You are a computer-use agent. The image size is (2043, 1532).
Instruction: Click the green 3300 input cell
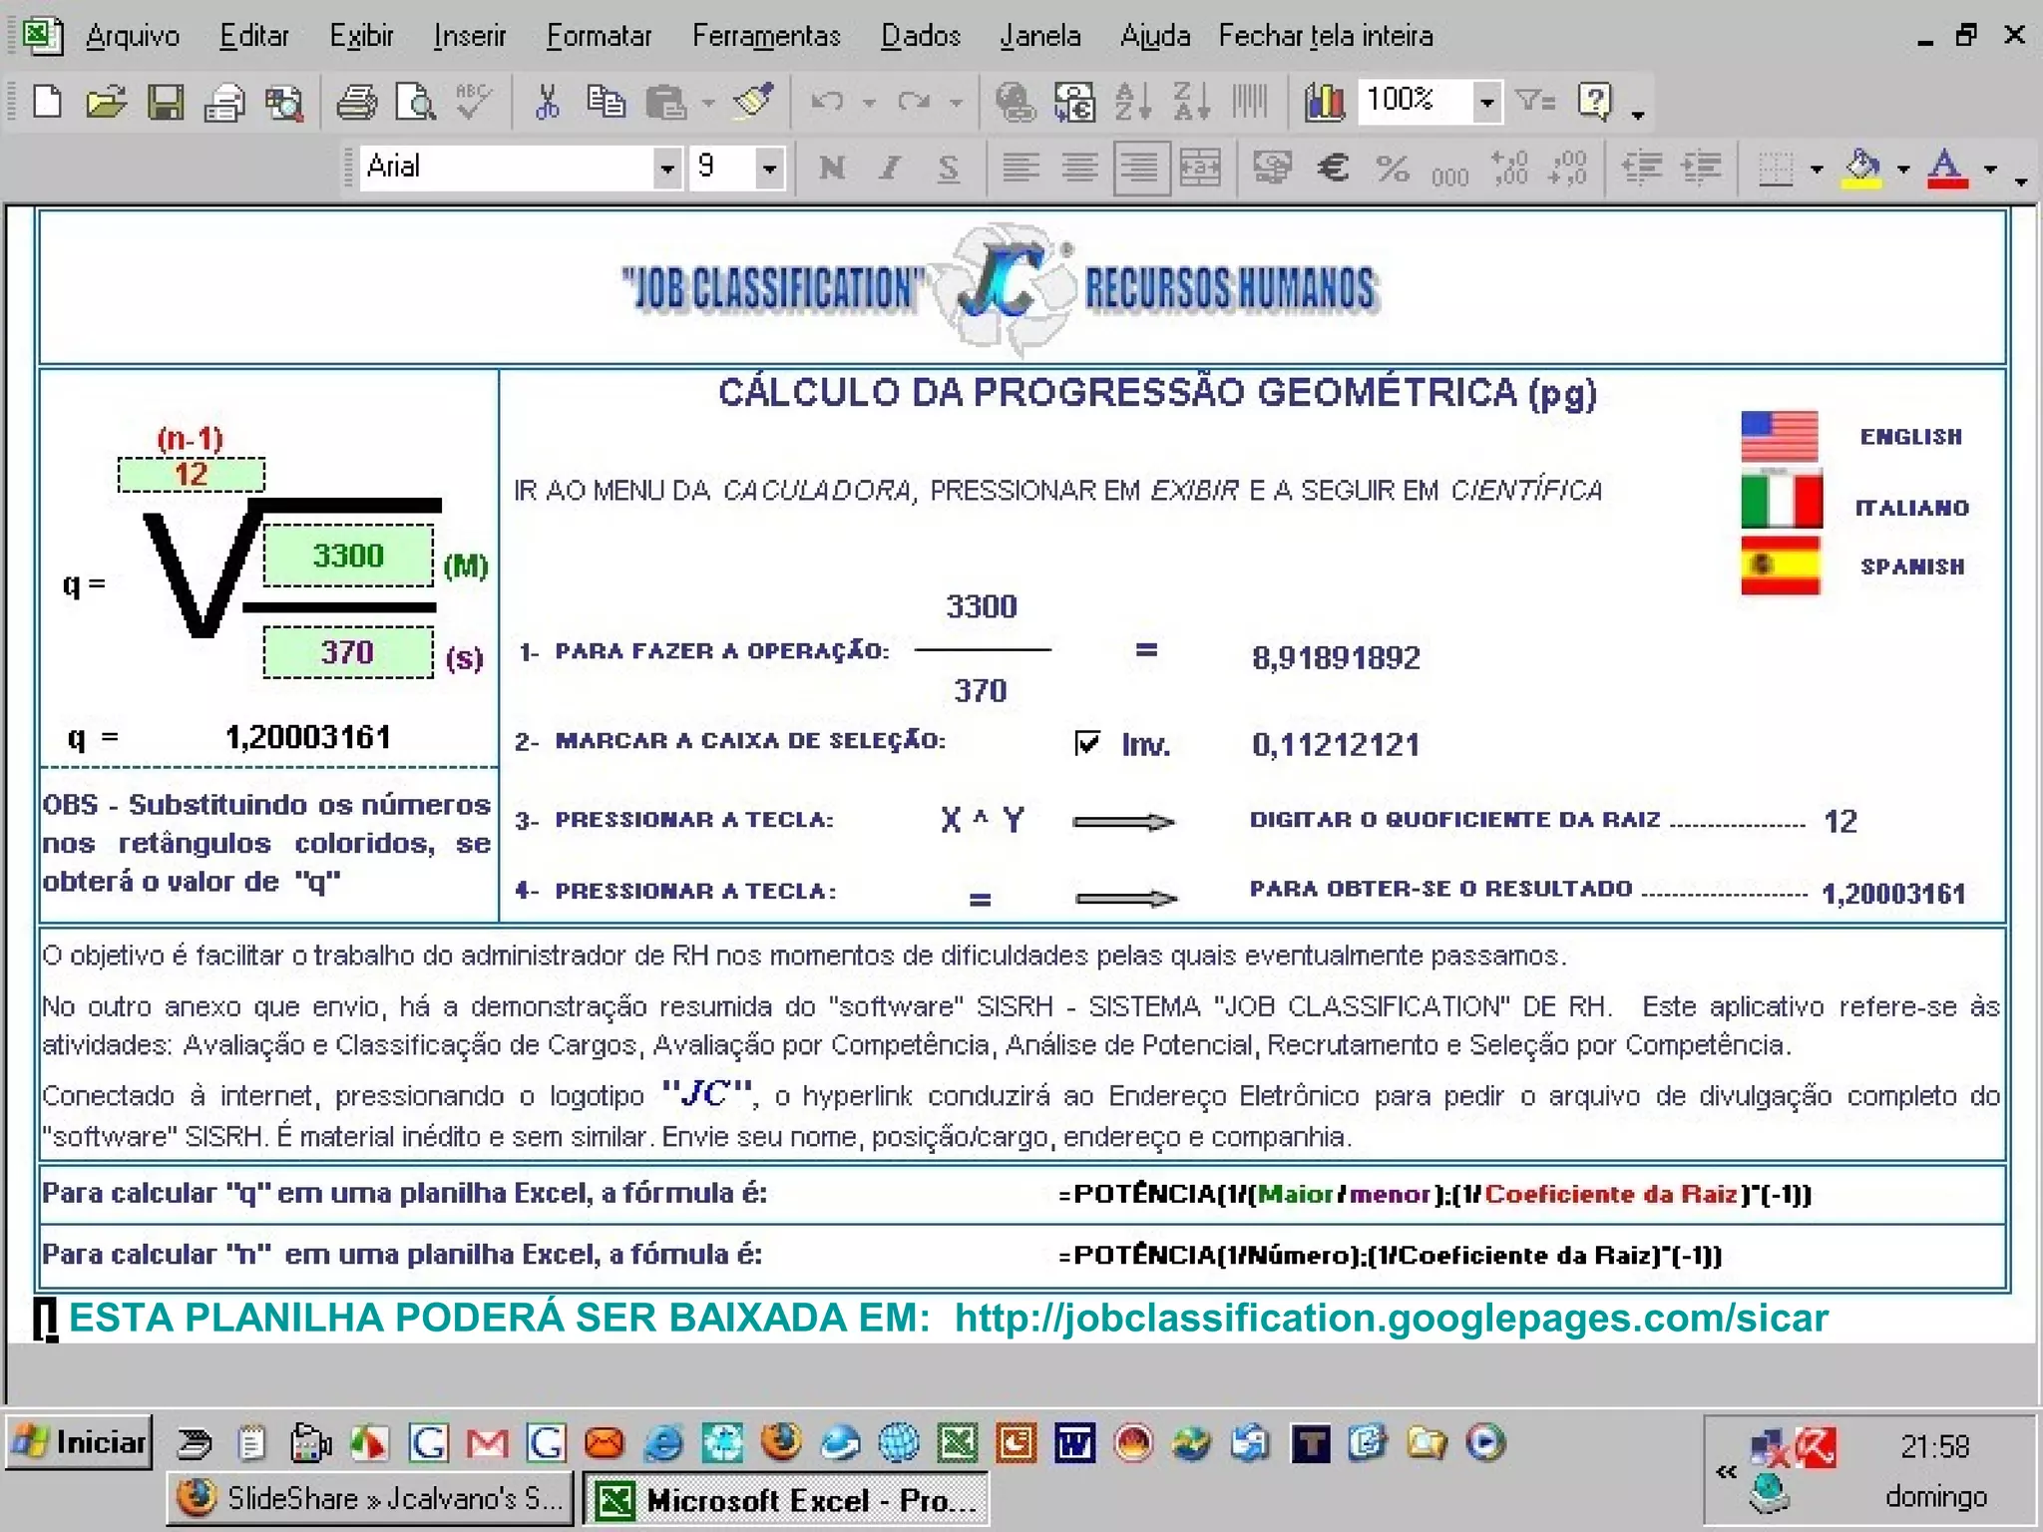click(x=348, y=556)
